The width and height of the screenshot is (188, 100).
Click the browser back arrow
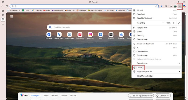coord(2,6)
